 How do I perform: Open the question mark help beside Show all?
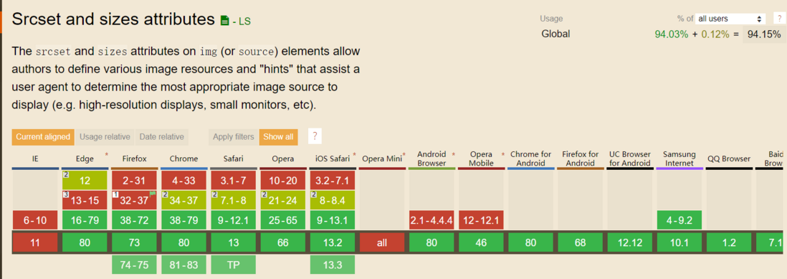[315, 136]
